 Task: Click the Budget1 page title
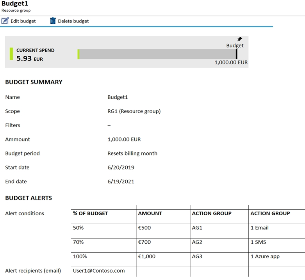tap(15, 4)
